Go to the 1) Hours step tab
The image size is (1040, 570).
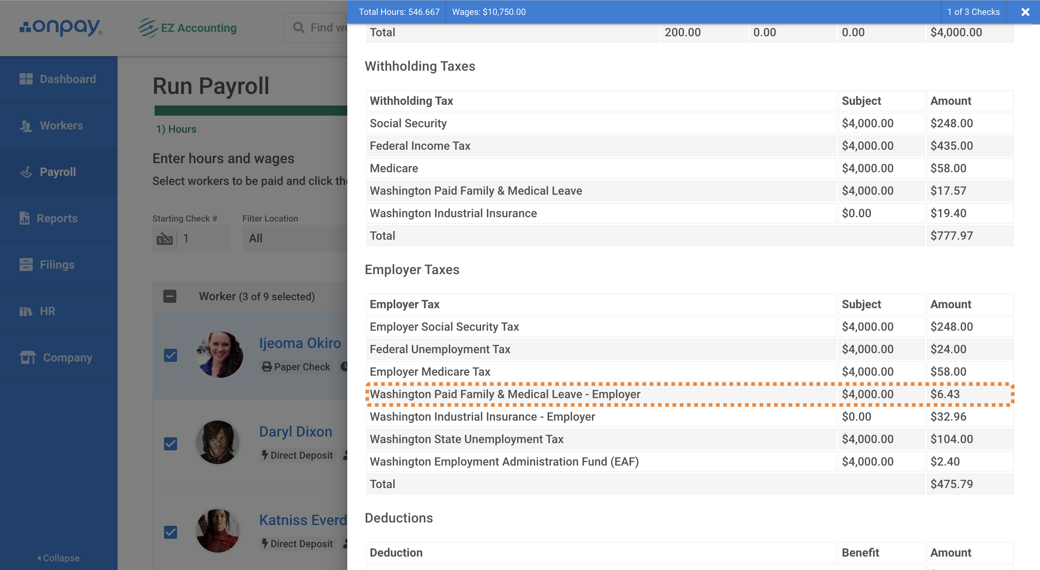(176, 129)
